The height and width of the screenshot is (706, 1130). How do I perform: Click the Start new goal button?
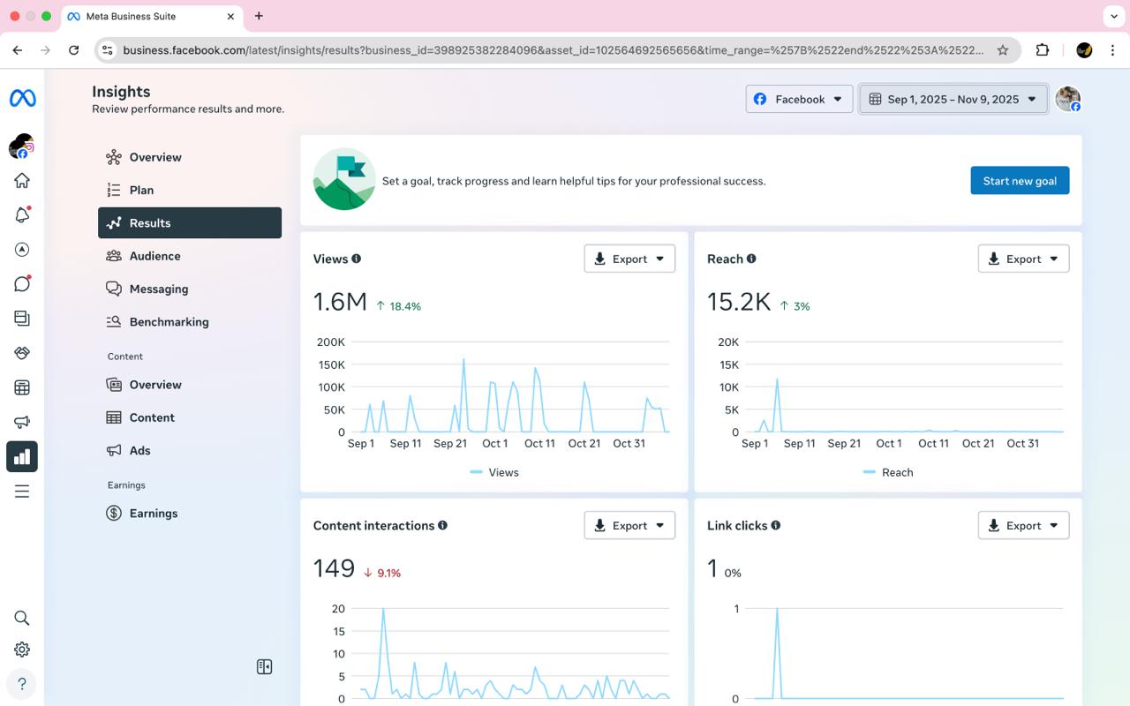[x=1020, y=181]
